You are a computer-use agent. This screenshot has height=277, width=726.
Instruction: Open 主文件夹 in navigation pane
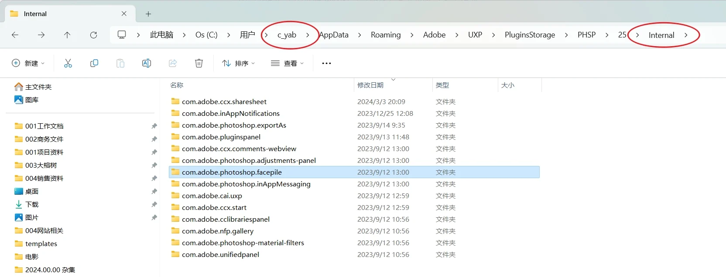click(x=33, y=87)
